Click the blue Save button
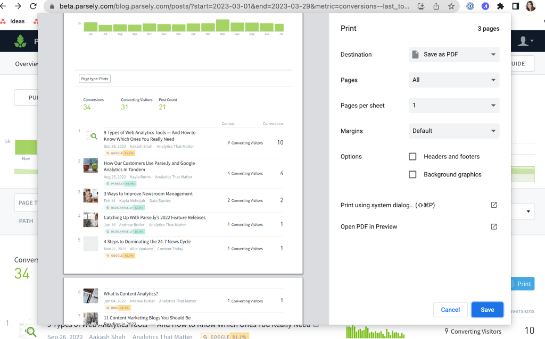Screen dimensions: 545x339 487,309
